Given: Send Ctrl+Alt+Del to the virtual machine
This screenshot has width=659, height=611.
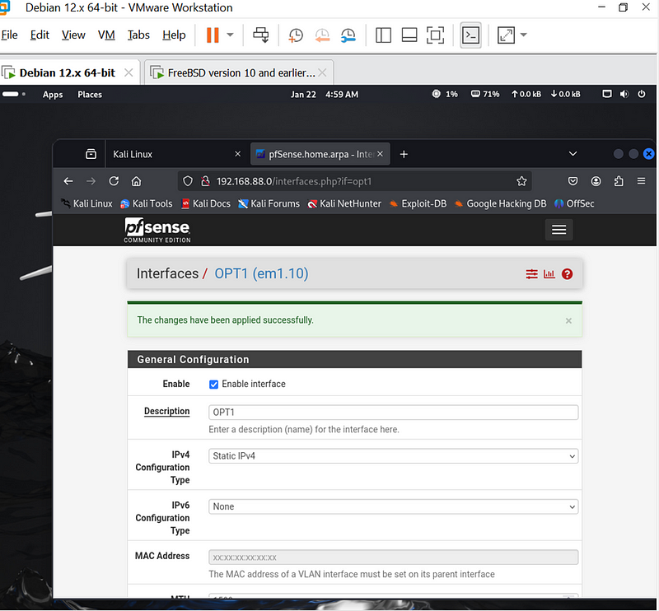Looking at the screenshot, I should (261, 35).
